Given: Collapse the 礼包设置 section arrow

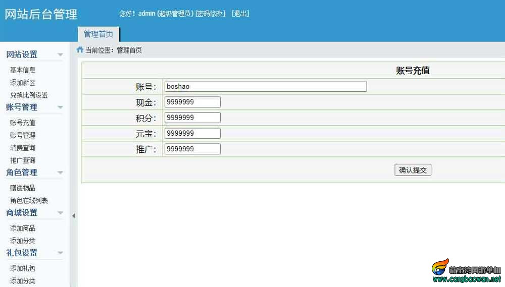Looking at the screenshot, I should (60, 253).
